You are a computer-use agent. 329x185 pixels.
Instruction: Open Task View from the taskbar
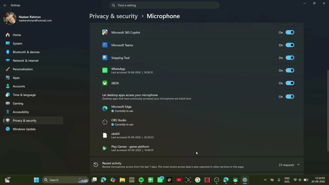click(94, 180)
